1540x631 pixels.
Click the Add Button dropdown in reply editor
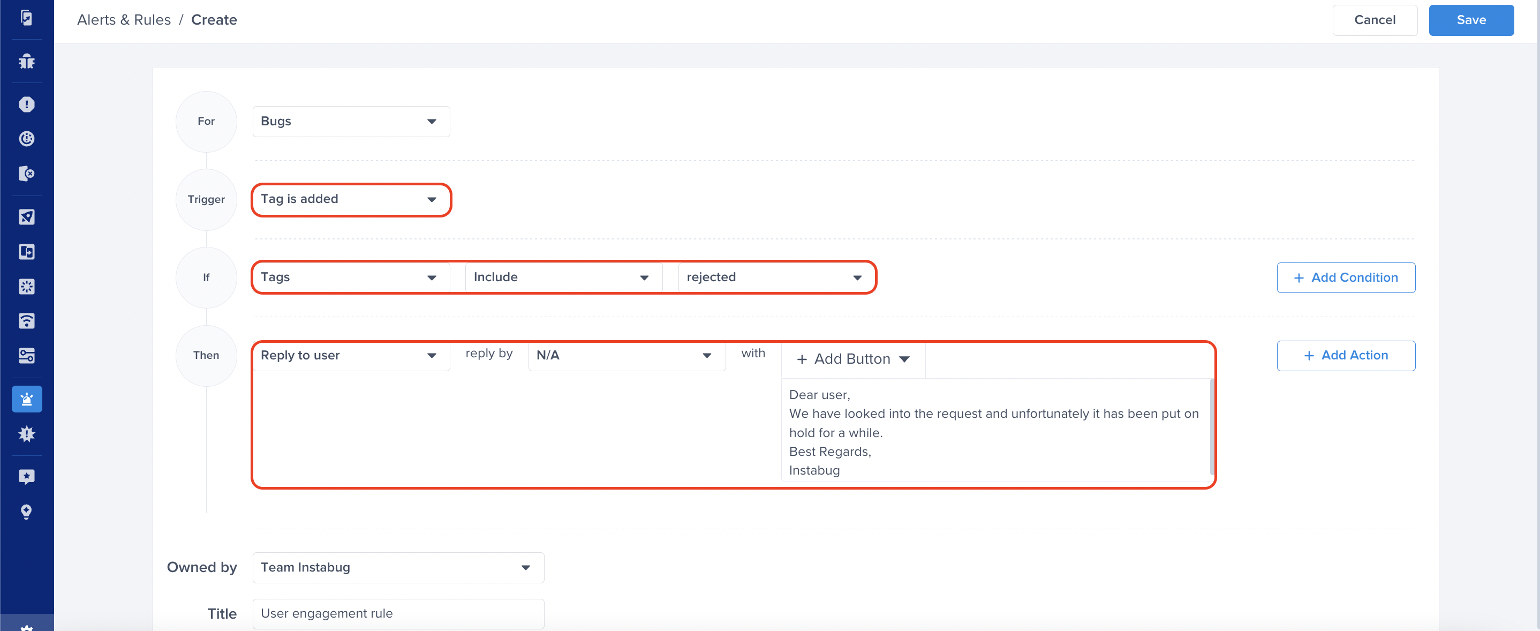coord(852,359)
